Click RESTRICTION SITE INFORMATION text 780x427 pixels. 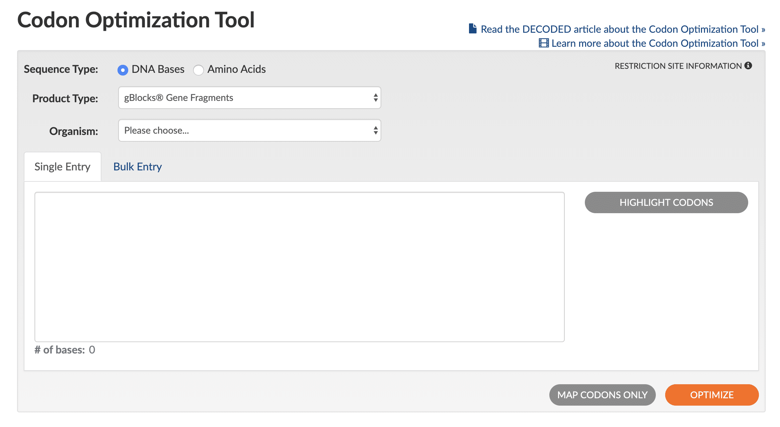pos(678,66)
